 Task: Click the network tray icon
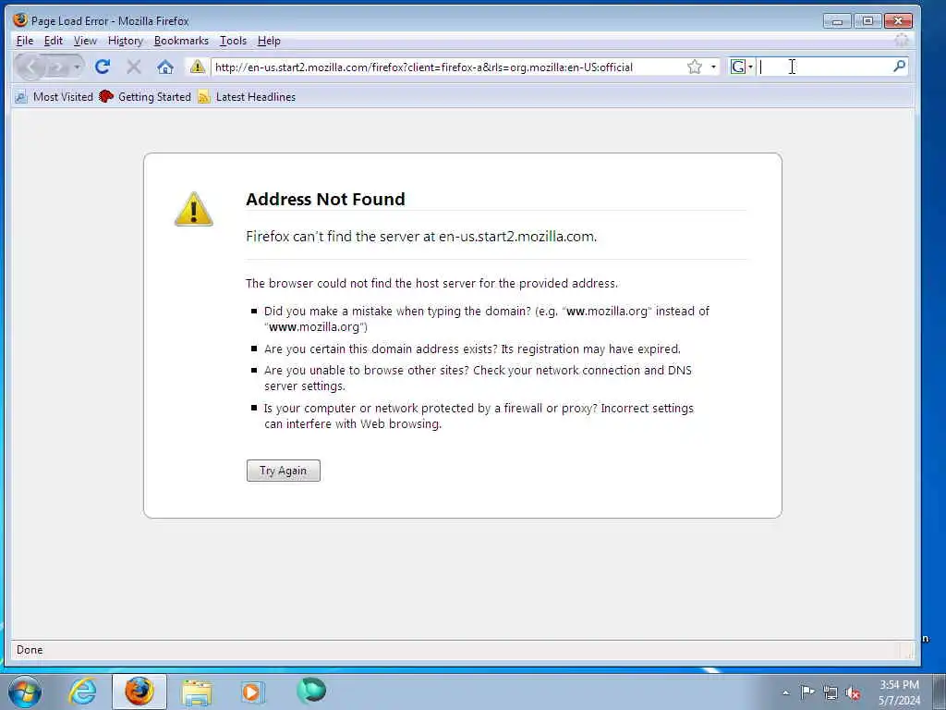click(x=831, y=692)
